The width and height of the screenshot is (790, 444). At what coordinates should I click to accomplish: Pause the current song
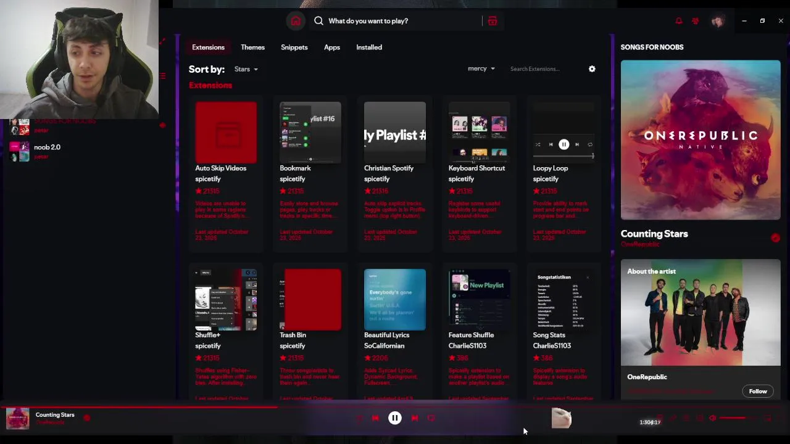pyautogui.click(x=395, y=418)
